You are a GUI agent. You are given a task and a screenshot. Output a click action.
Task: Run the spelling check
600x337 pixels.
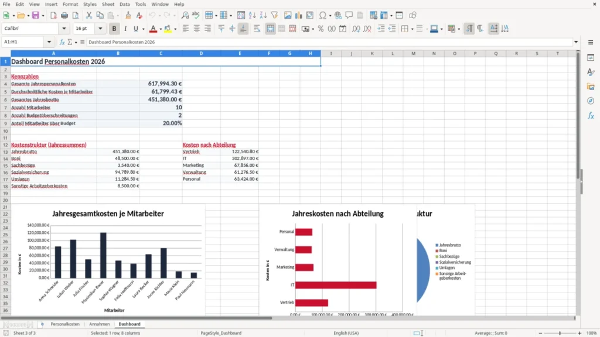(x=196, y=15)
